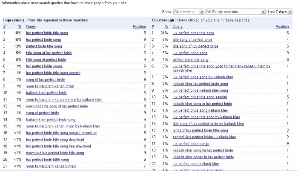Screen dimensions: 298x171
Task: Sort Clickthrough by the # column header
Action: coord(153,26)
